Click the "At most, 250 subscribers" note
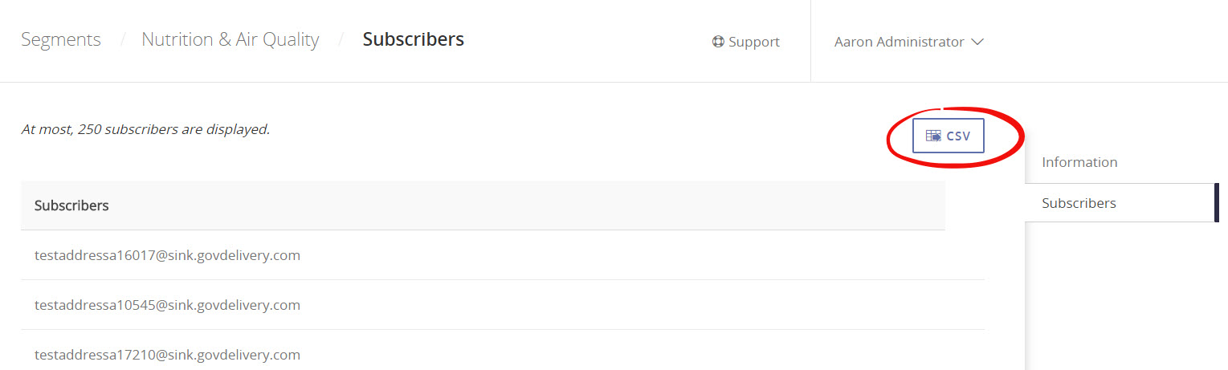The height and width of the screenshot is (370, 1228). 145,129
